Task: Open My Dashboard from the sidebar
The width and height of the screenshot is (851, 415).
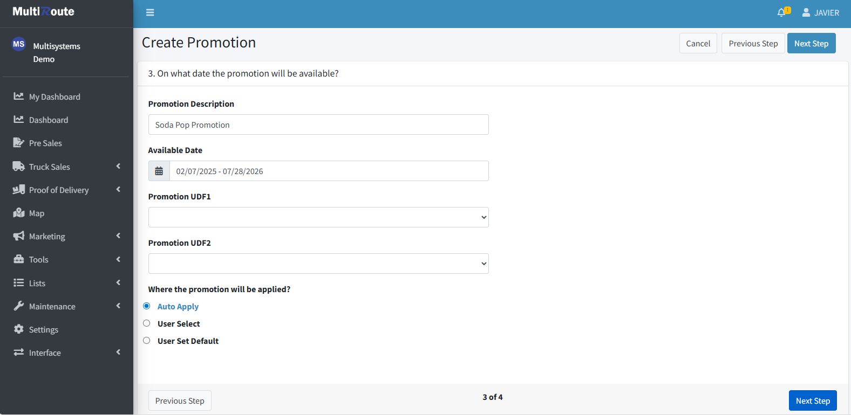Action: (x=54, y=97)
